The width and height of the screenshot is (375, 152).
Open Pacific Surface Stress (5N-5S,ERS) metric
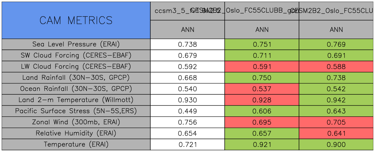tap(76, 111)
